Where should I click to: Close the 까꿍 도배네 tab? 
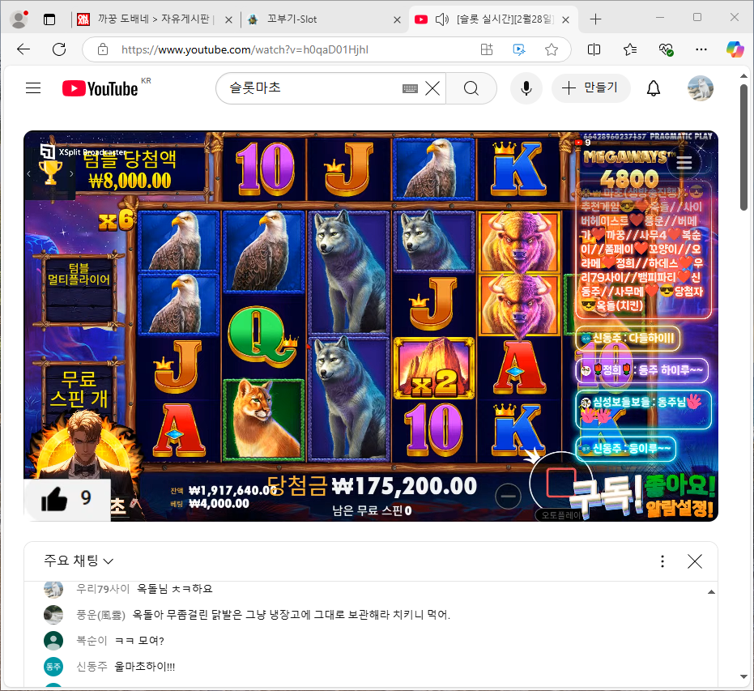point(228,19)
